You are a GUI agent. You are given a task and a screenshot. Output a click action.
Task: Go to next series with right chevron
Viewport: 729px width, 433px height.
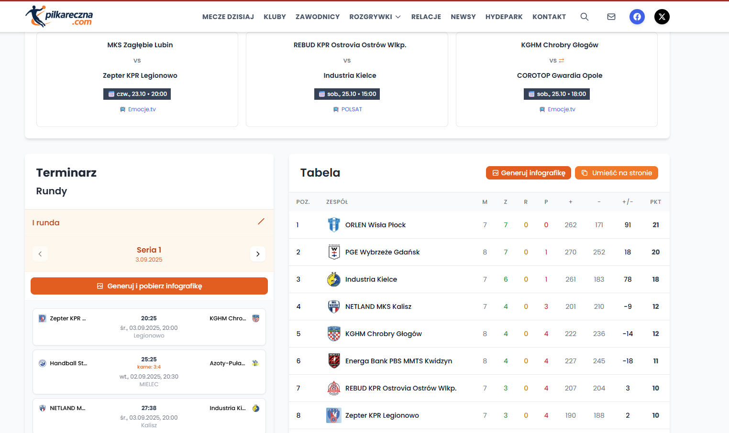257,254
